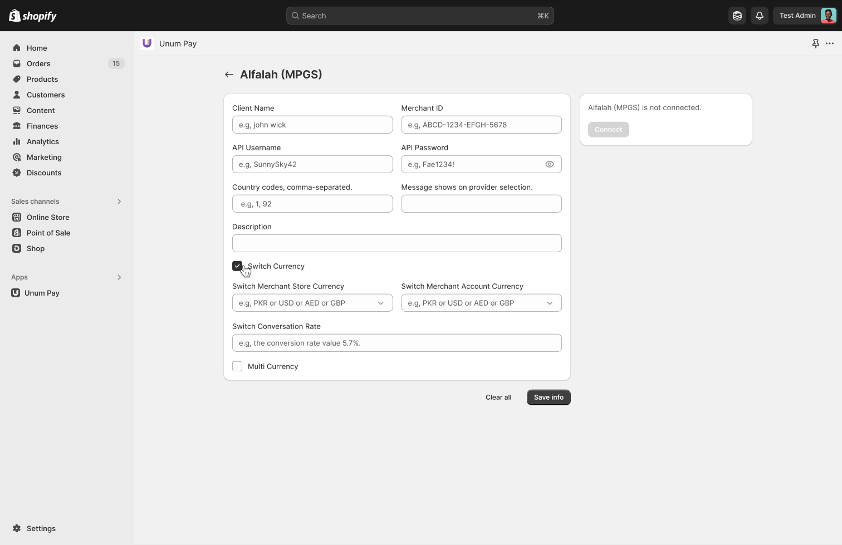Pin the Unum Pay app
842x545 pixels.
point(815,43)
